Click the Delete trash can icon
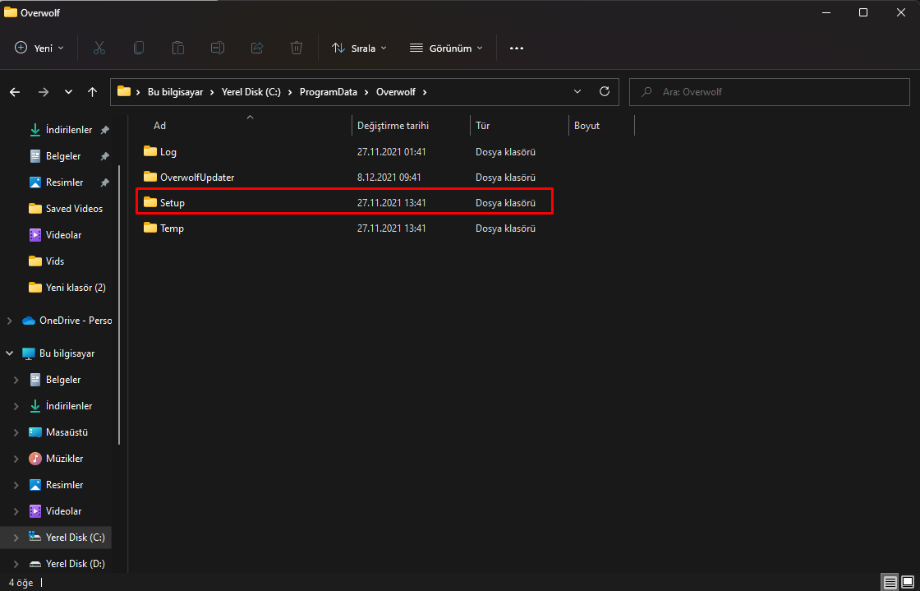 click(297, 48)
